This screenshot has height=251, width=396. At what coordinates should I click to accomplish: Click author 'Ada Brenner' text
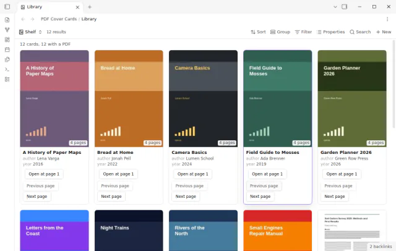(273, 158)
